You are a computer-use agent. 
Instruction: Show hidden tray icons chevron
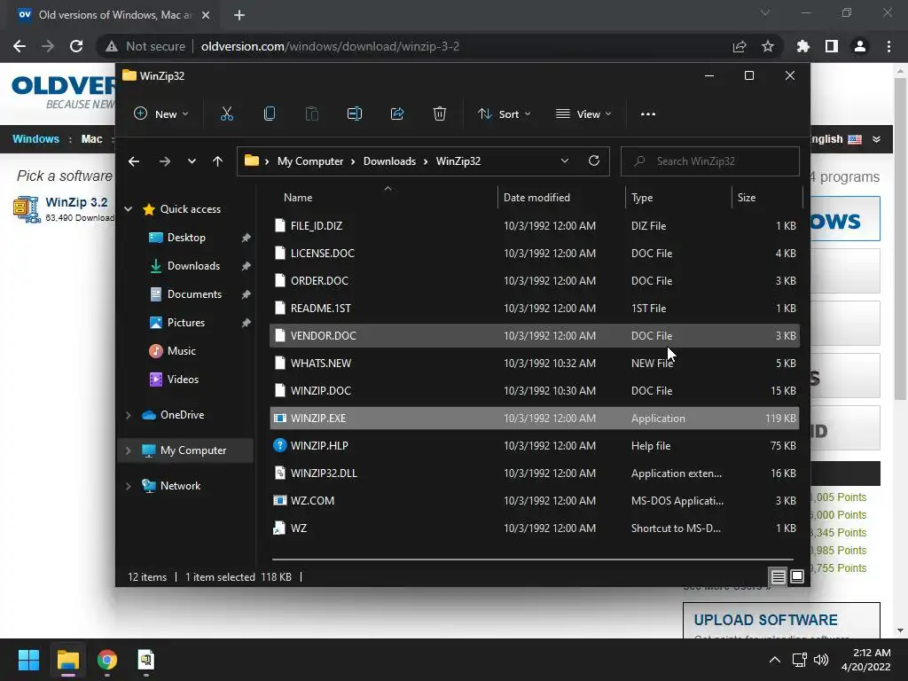(775, 660)
